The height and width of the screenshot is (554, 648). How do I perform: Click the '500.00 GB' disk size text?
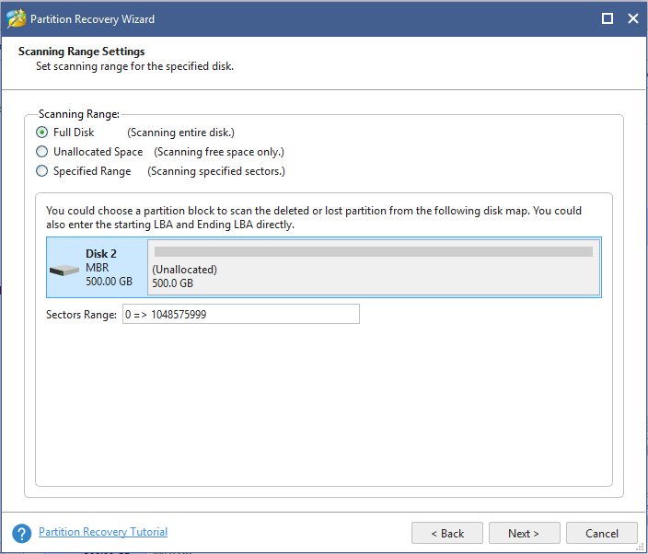coord(110,282)
